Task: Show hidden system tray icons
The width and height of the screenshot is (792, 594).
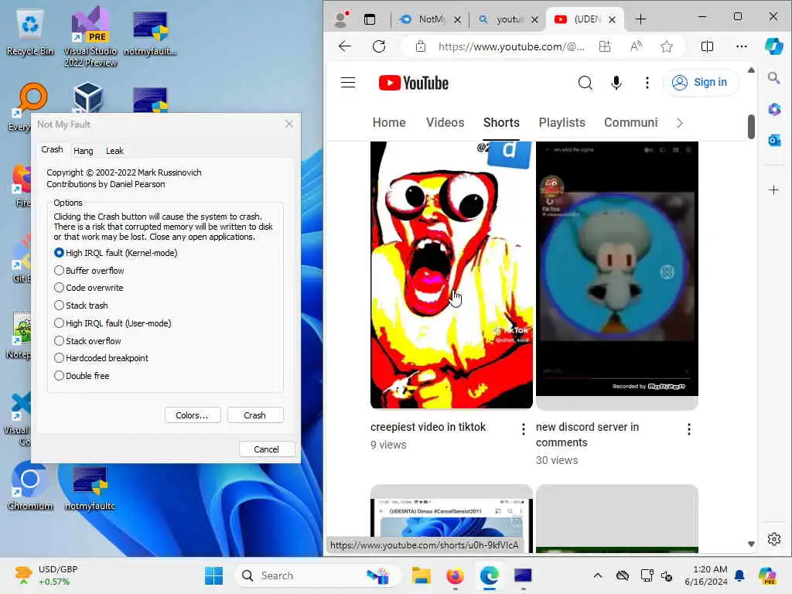Action: (x=598, y=575)
